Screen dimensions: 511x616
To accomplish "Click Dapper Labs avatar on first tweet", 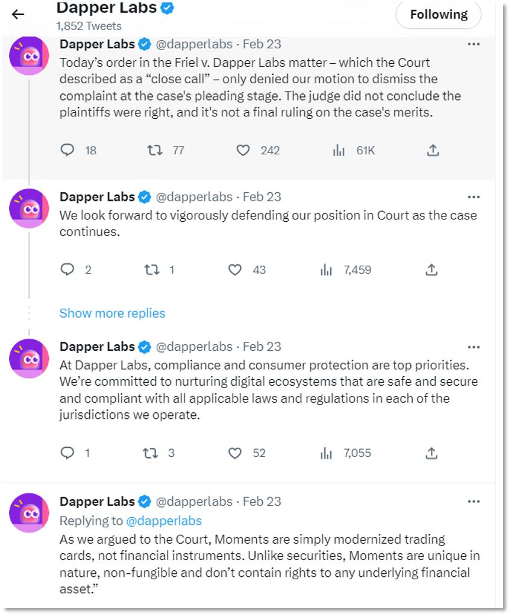I will tap(29, 56).
